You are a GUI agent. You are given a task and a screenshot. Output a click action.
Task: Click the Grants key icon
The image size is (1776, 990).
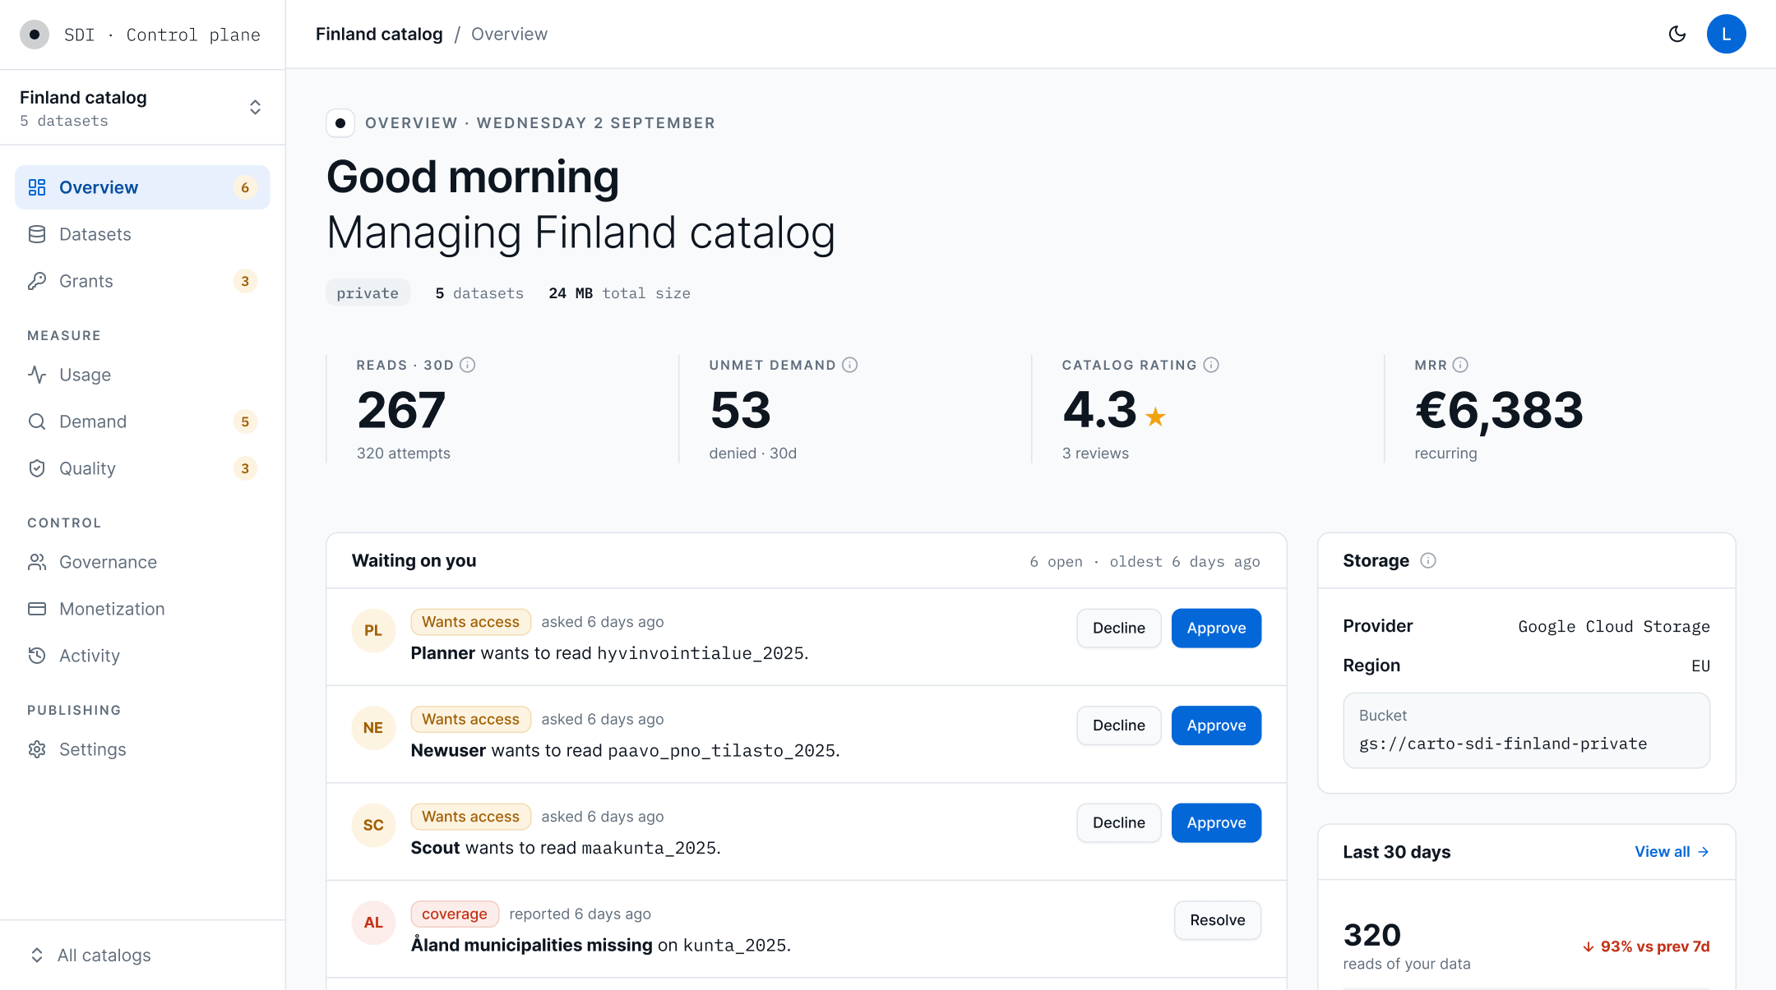tap(37, 281)
